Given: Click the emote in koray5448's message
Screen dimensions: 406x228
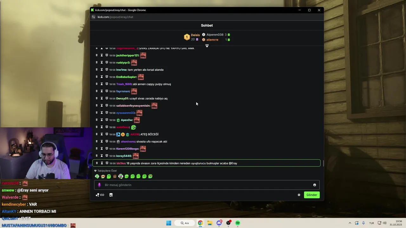Looking at the screenshot, I should [x=136, y=156].
